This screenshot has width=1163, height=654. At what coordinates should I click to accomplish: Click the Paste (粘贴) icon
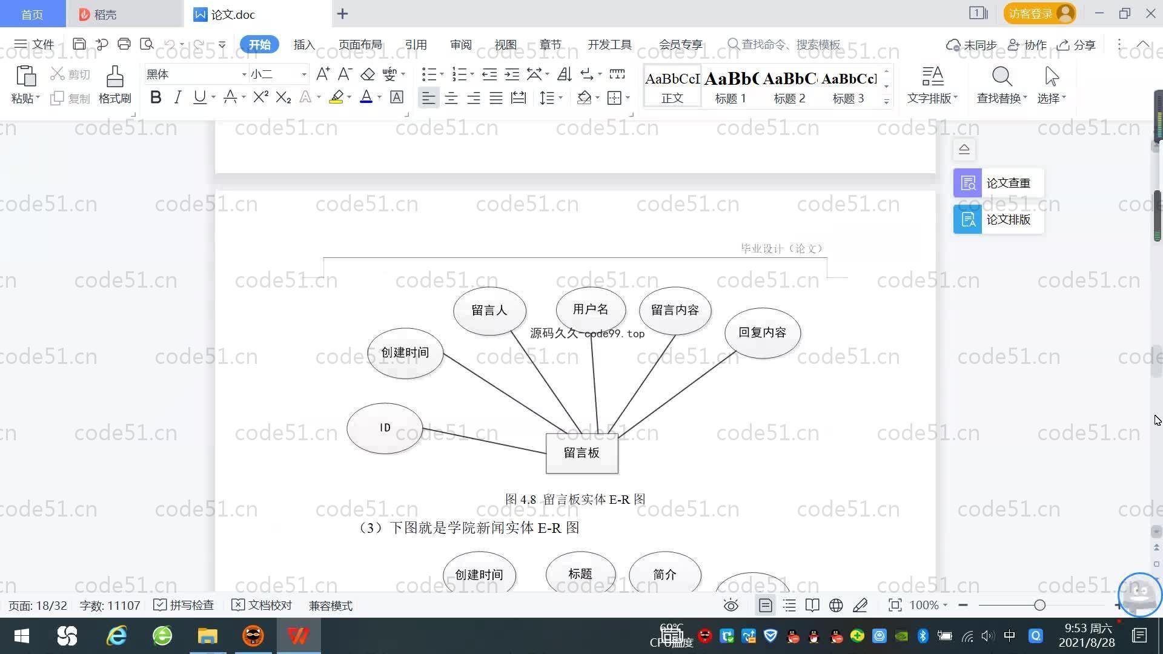(x=25, y=77)
